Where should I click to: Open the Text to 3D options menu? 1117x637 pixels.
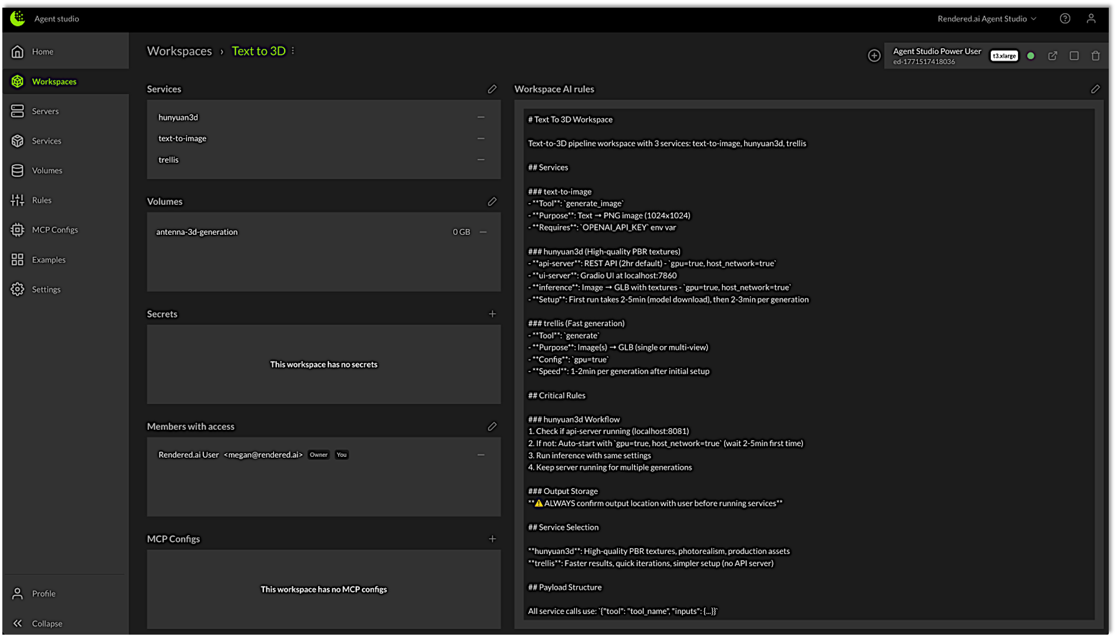tap(293, 51)
